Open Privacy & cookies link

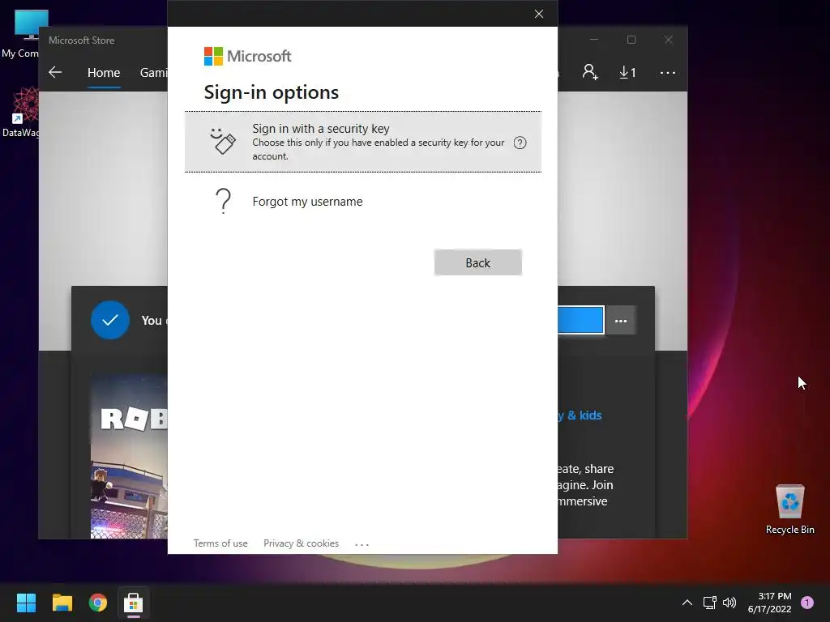[x=301, y=543]
